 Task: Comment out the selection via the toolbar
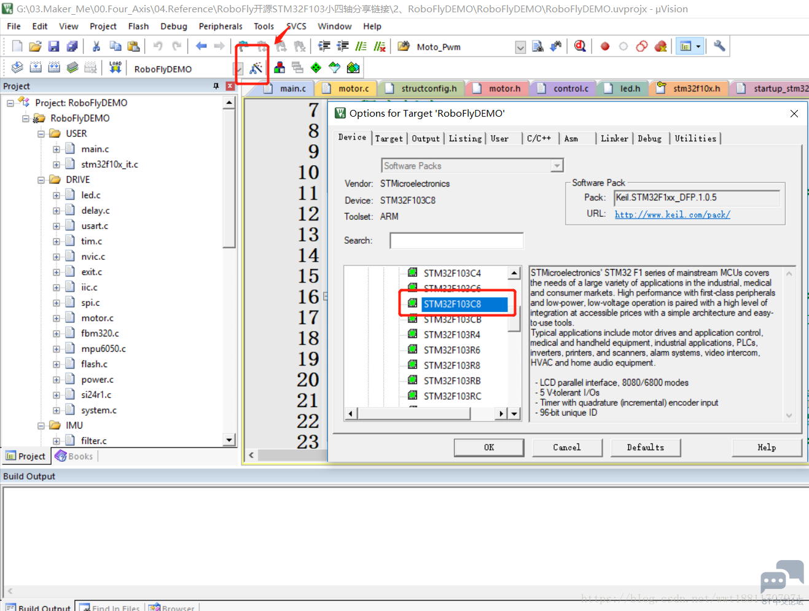pos(361,46)
